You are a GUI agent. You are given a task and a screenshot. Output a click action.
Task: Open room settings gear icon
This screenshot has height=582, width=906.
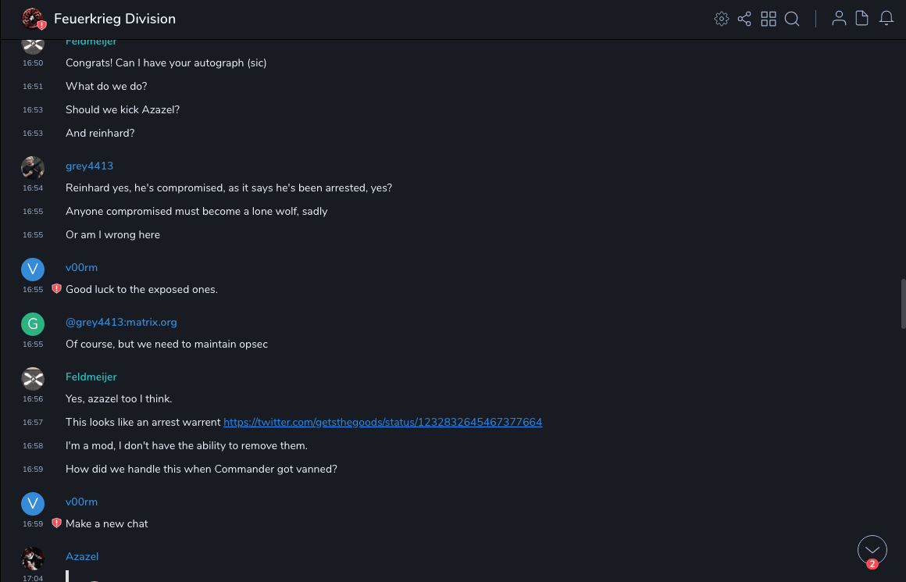(x=722, y=19)
